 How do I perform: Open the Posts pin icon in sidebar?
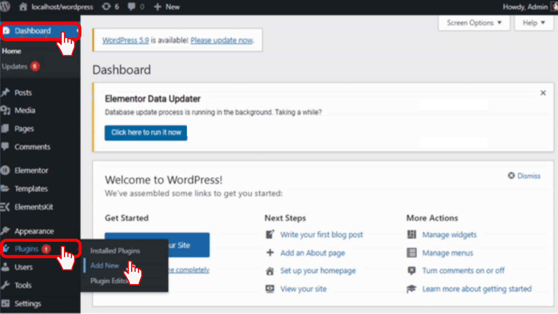click(6, 93)
